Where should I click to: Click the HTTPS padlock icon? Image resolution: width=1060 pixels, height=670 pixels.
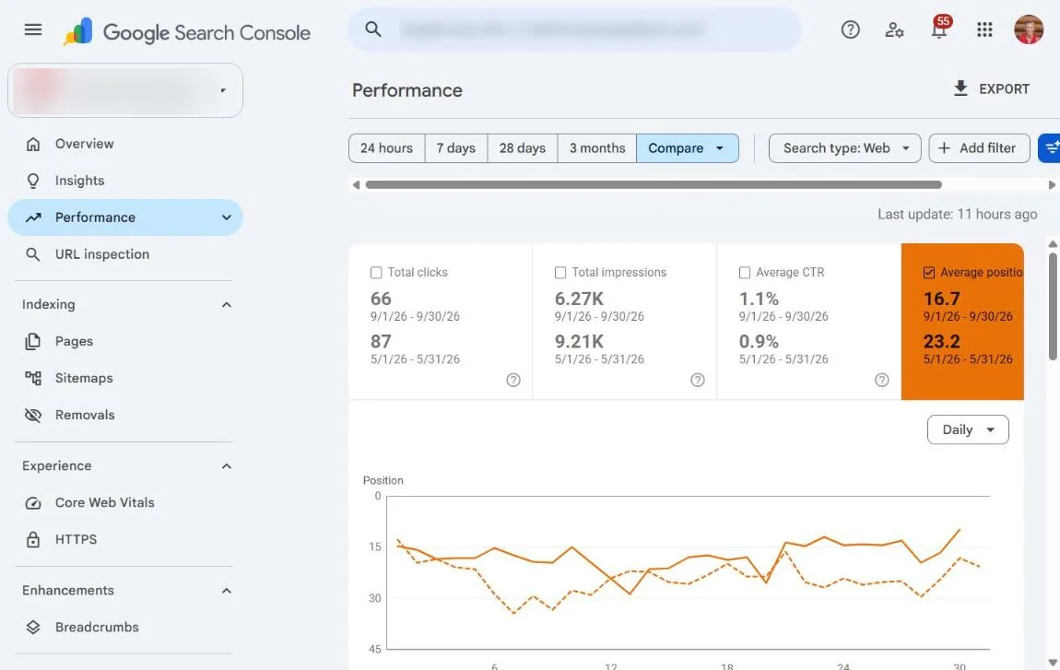33,539
